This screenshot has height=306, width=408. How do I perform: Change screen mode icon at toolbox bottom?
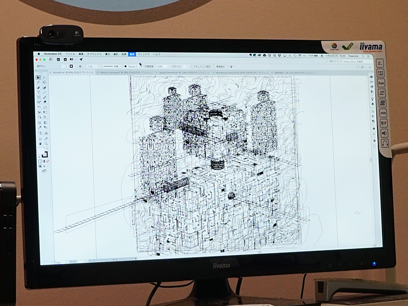tap(44, 171)
